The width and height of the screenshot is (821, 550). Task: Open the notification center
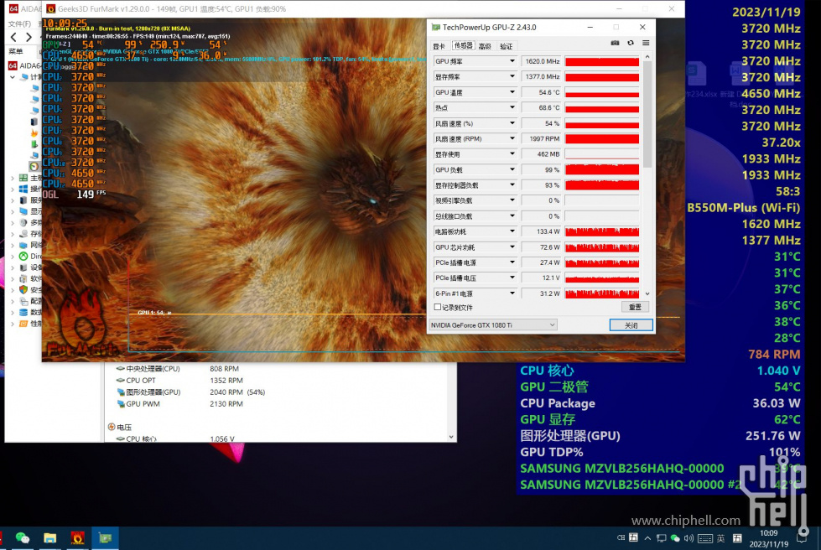[803, 538]
